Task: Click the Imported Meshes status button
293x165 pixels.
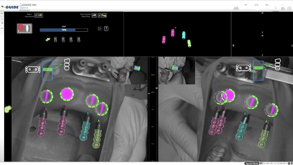Action: coord(252,163)
